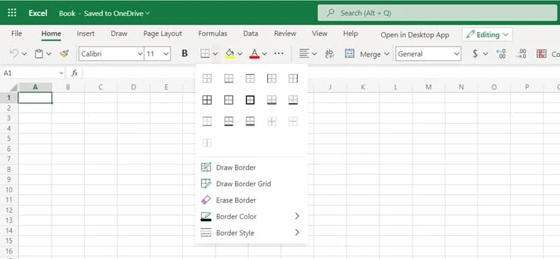The height and width of the screenshot is (259, 560).
Task: Collapse the Borders dropdown arrow
Action: pyautogui.click(x=215, y=54)
